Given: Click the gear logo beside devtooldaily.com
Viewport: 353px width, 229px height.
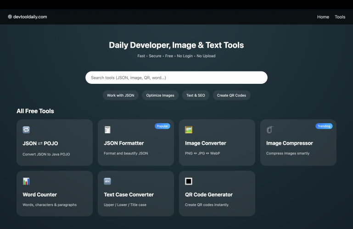Looking at the screenshot, I should coord(10,17).
